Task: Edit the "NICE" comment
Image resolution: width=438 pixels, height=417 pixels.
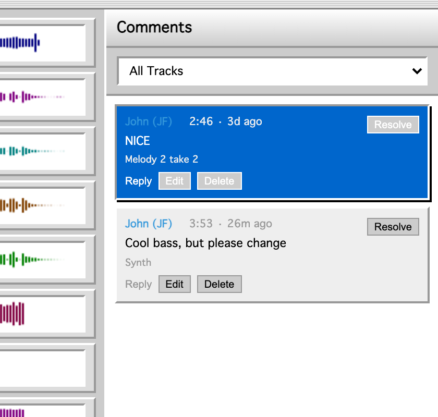Action: pyautogui.click(x=174, y=180)
